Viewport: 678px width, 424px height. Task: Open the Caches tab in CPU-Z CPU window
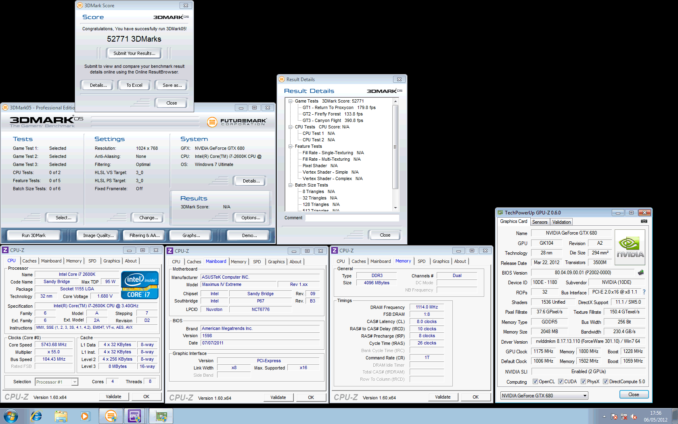(29, 261)
